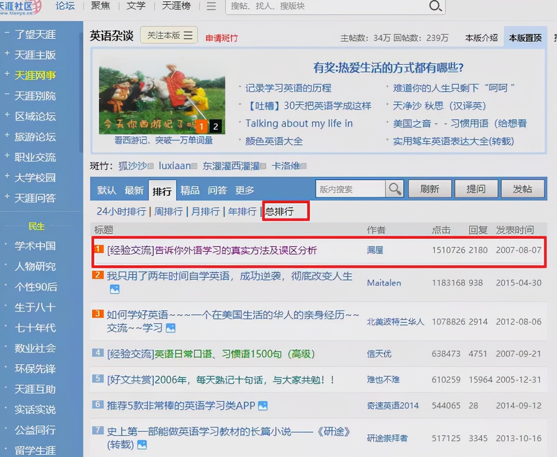
Task: Click the hamburger menu icon beside 天涯榜
Action: click(x=211, y=6)
